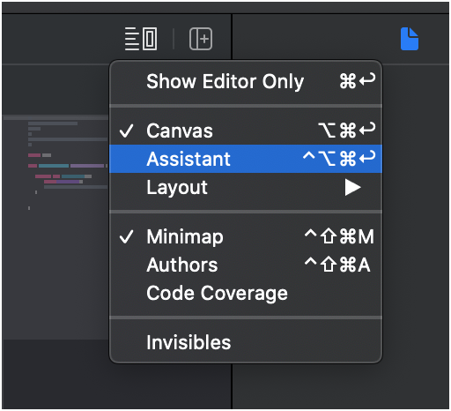
Task: Click the Add Editor on Right icon
Action: click(201, 39)
